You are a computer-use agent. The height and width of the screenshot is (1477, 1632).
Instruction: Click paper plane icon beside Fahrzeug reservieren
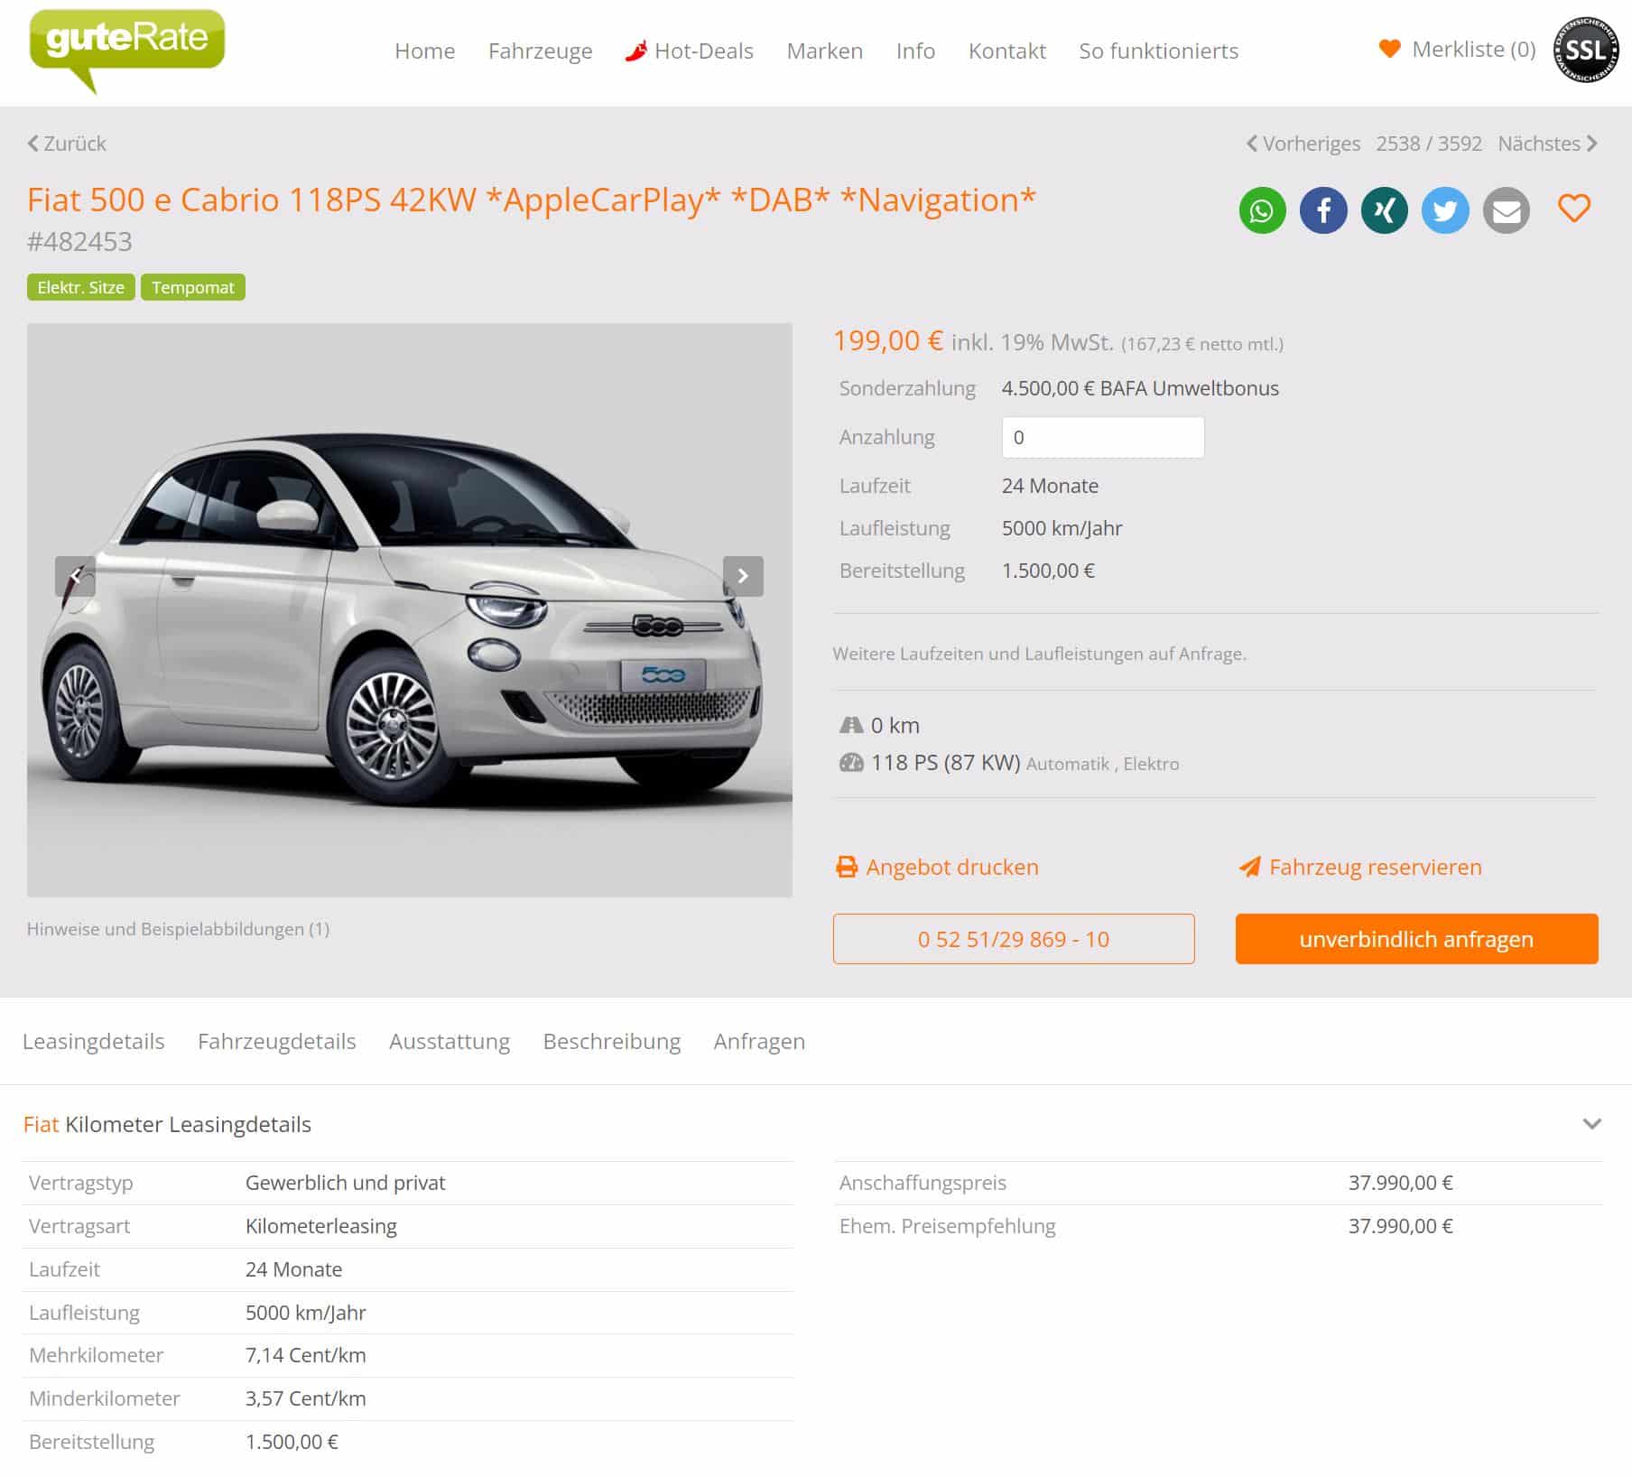[1249, 867]
